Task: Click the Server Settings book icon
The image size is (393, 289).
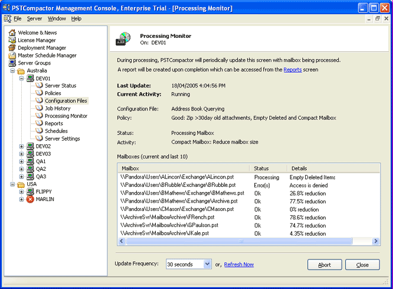Action: click(x=39, y=138)
